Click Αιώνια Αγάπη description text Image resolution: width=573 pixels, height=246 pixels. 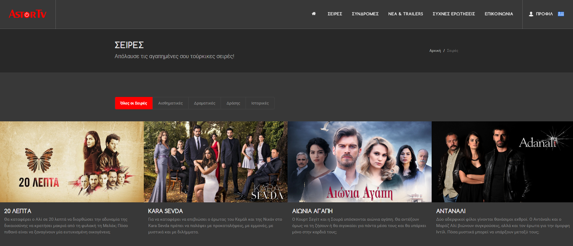point(359,226)
